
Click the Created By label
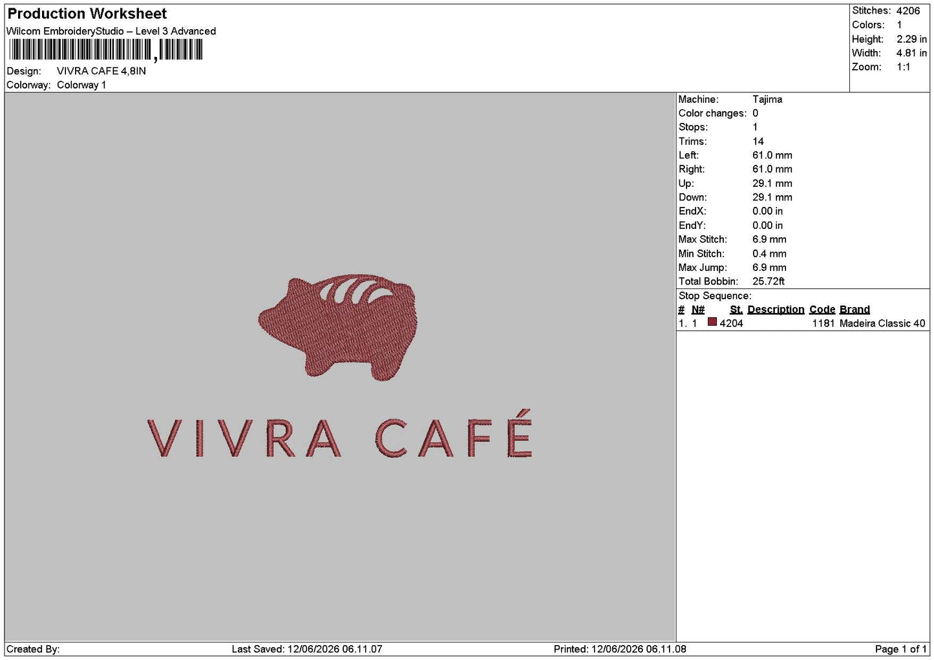(33, 650)
